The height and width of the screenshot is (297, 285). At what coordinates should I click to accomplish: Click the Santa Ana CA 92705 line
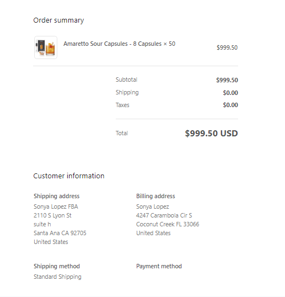(x=60, y=233)
